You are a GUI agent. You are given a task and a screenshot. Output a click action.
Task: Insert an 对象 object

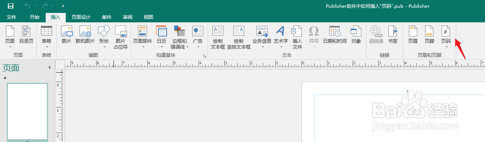pyautogui.click(x=356, y=35)
